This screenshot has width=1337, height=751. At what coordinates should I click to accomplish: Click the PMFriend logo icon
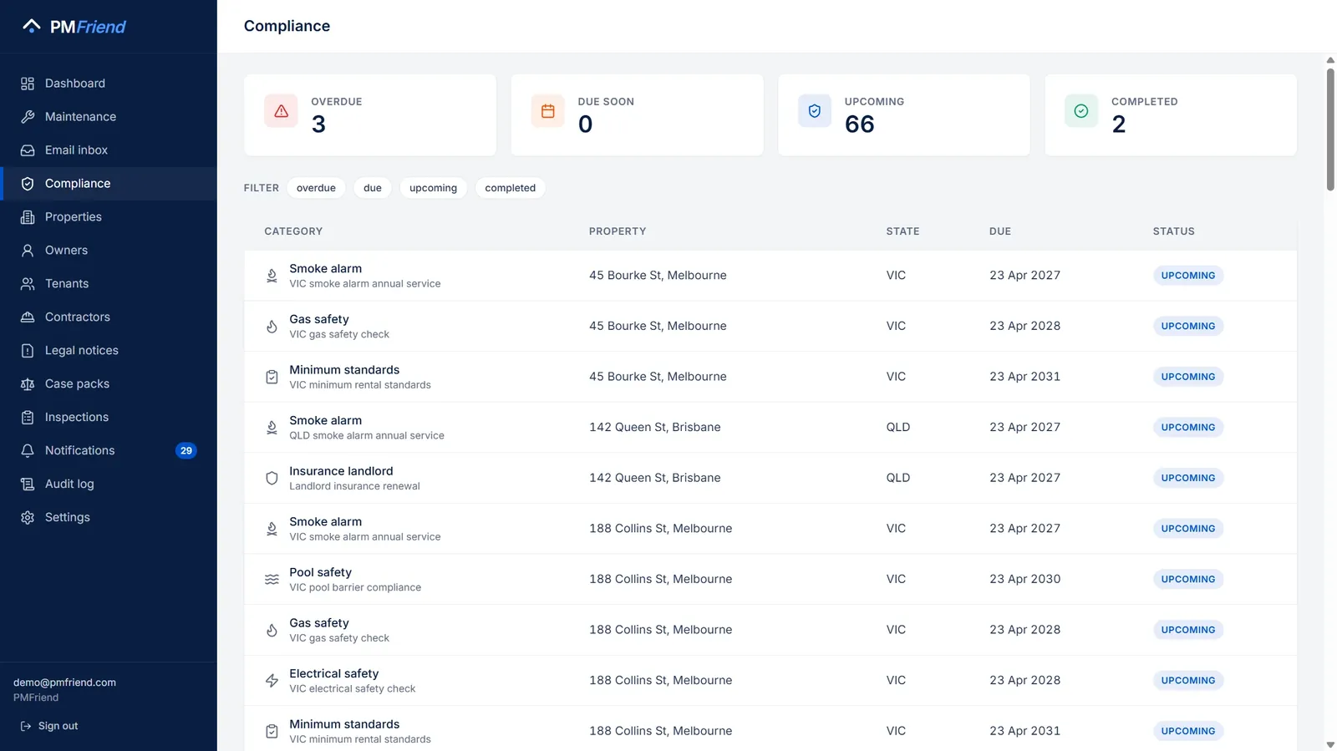click(32, 26)
